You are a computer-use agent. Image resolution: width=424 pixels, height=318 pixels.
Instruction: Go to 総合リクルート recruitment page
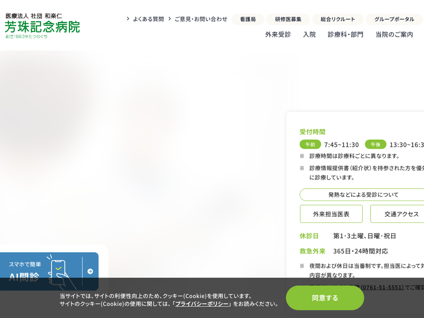337,19
